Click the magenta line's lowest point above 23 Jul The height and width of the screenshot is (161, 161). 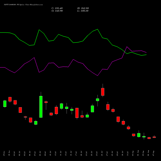tap(98, 76)
